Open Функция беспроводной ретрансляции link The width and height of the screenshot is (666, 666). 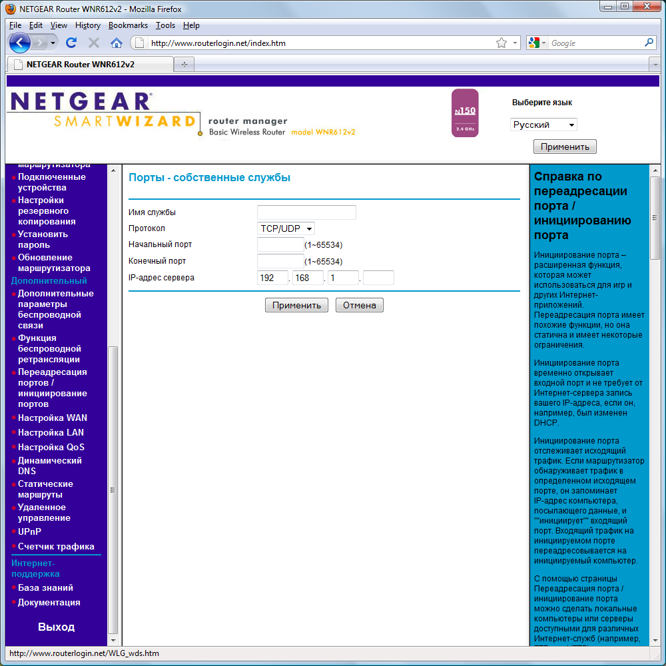click(49, 349)
